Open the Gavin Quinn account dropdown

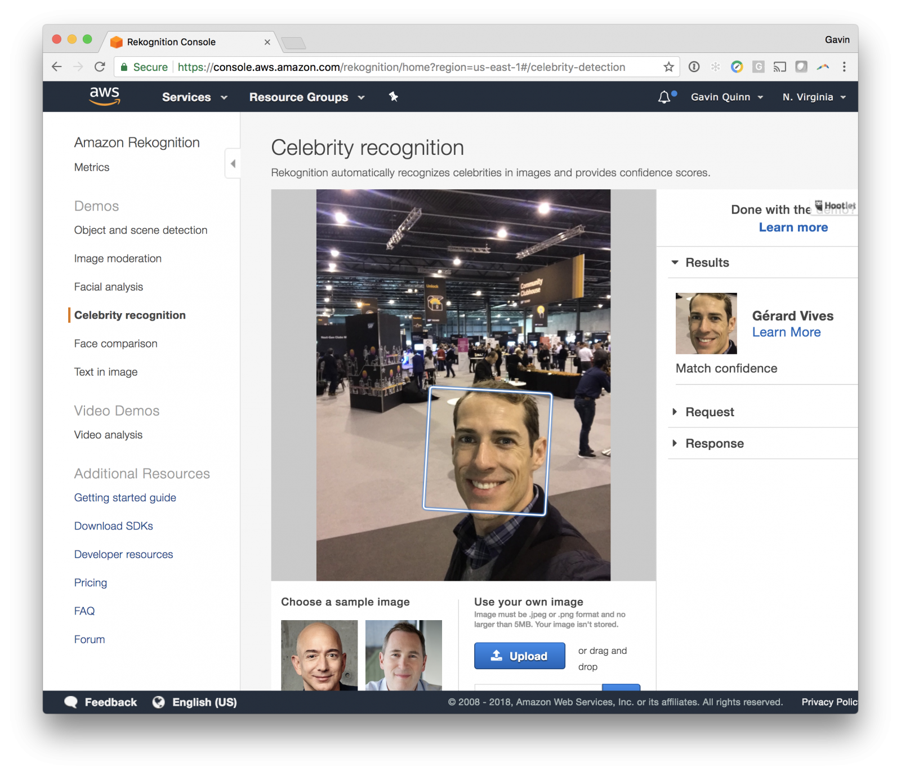pyautogui.click(x=727, y=97)
